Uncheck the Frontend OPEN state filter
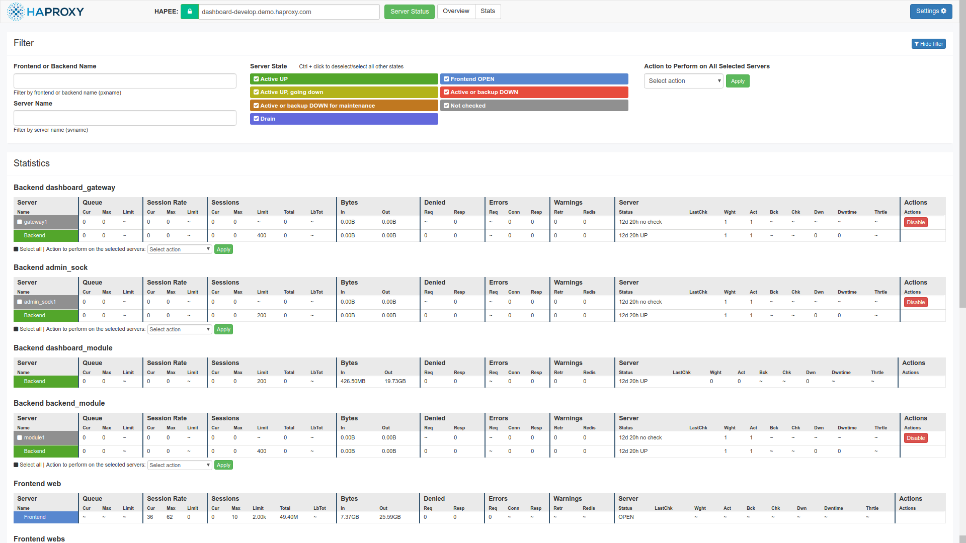 pos(446,79)
